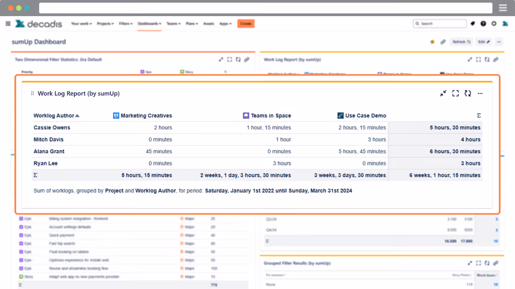Open Jira settings gear icon
Viewport: 515px width, 289px height.
click(494, 24)
